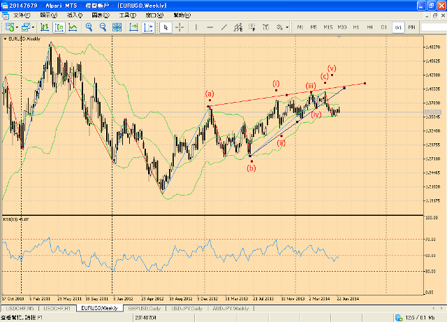Switch to AUDJPY,Weekly chart tab

pyautogui.click(x=230, y=308)
